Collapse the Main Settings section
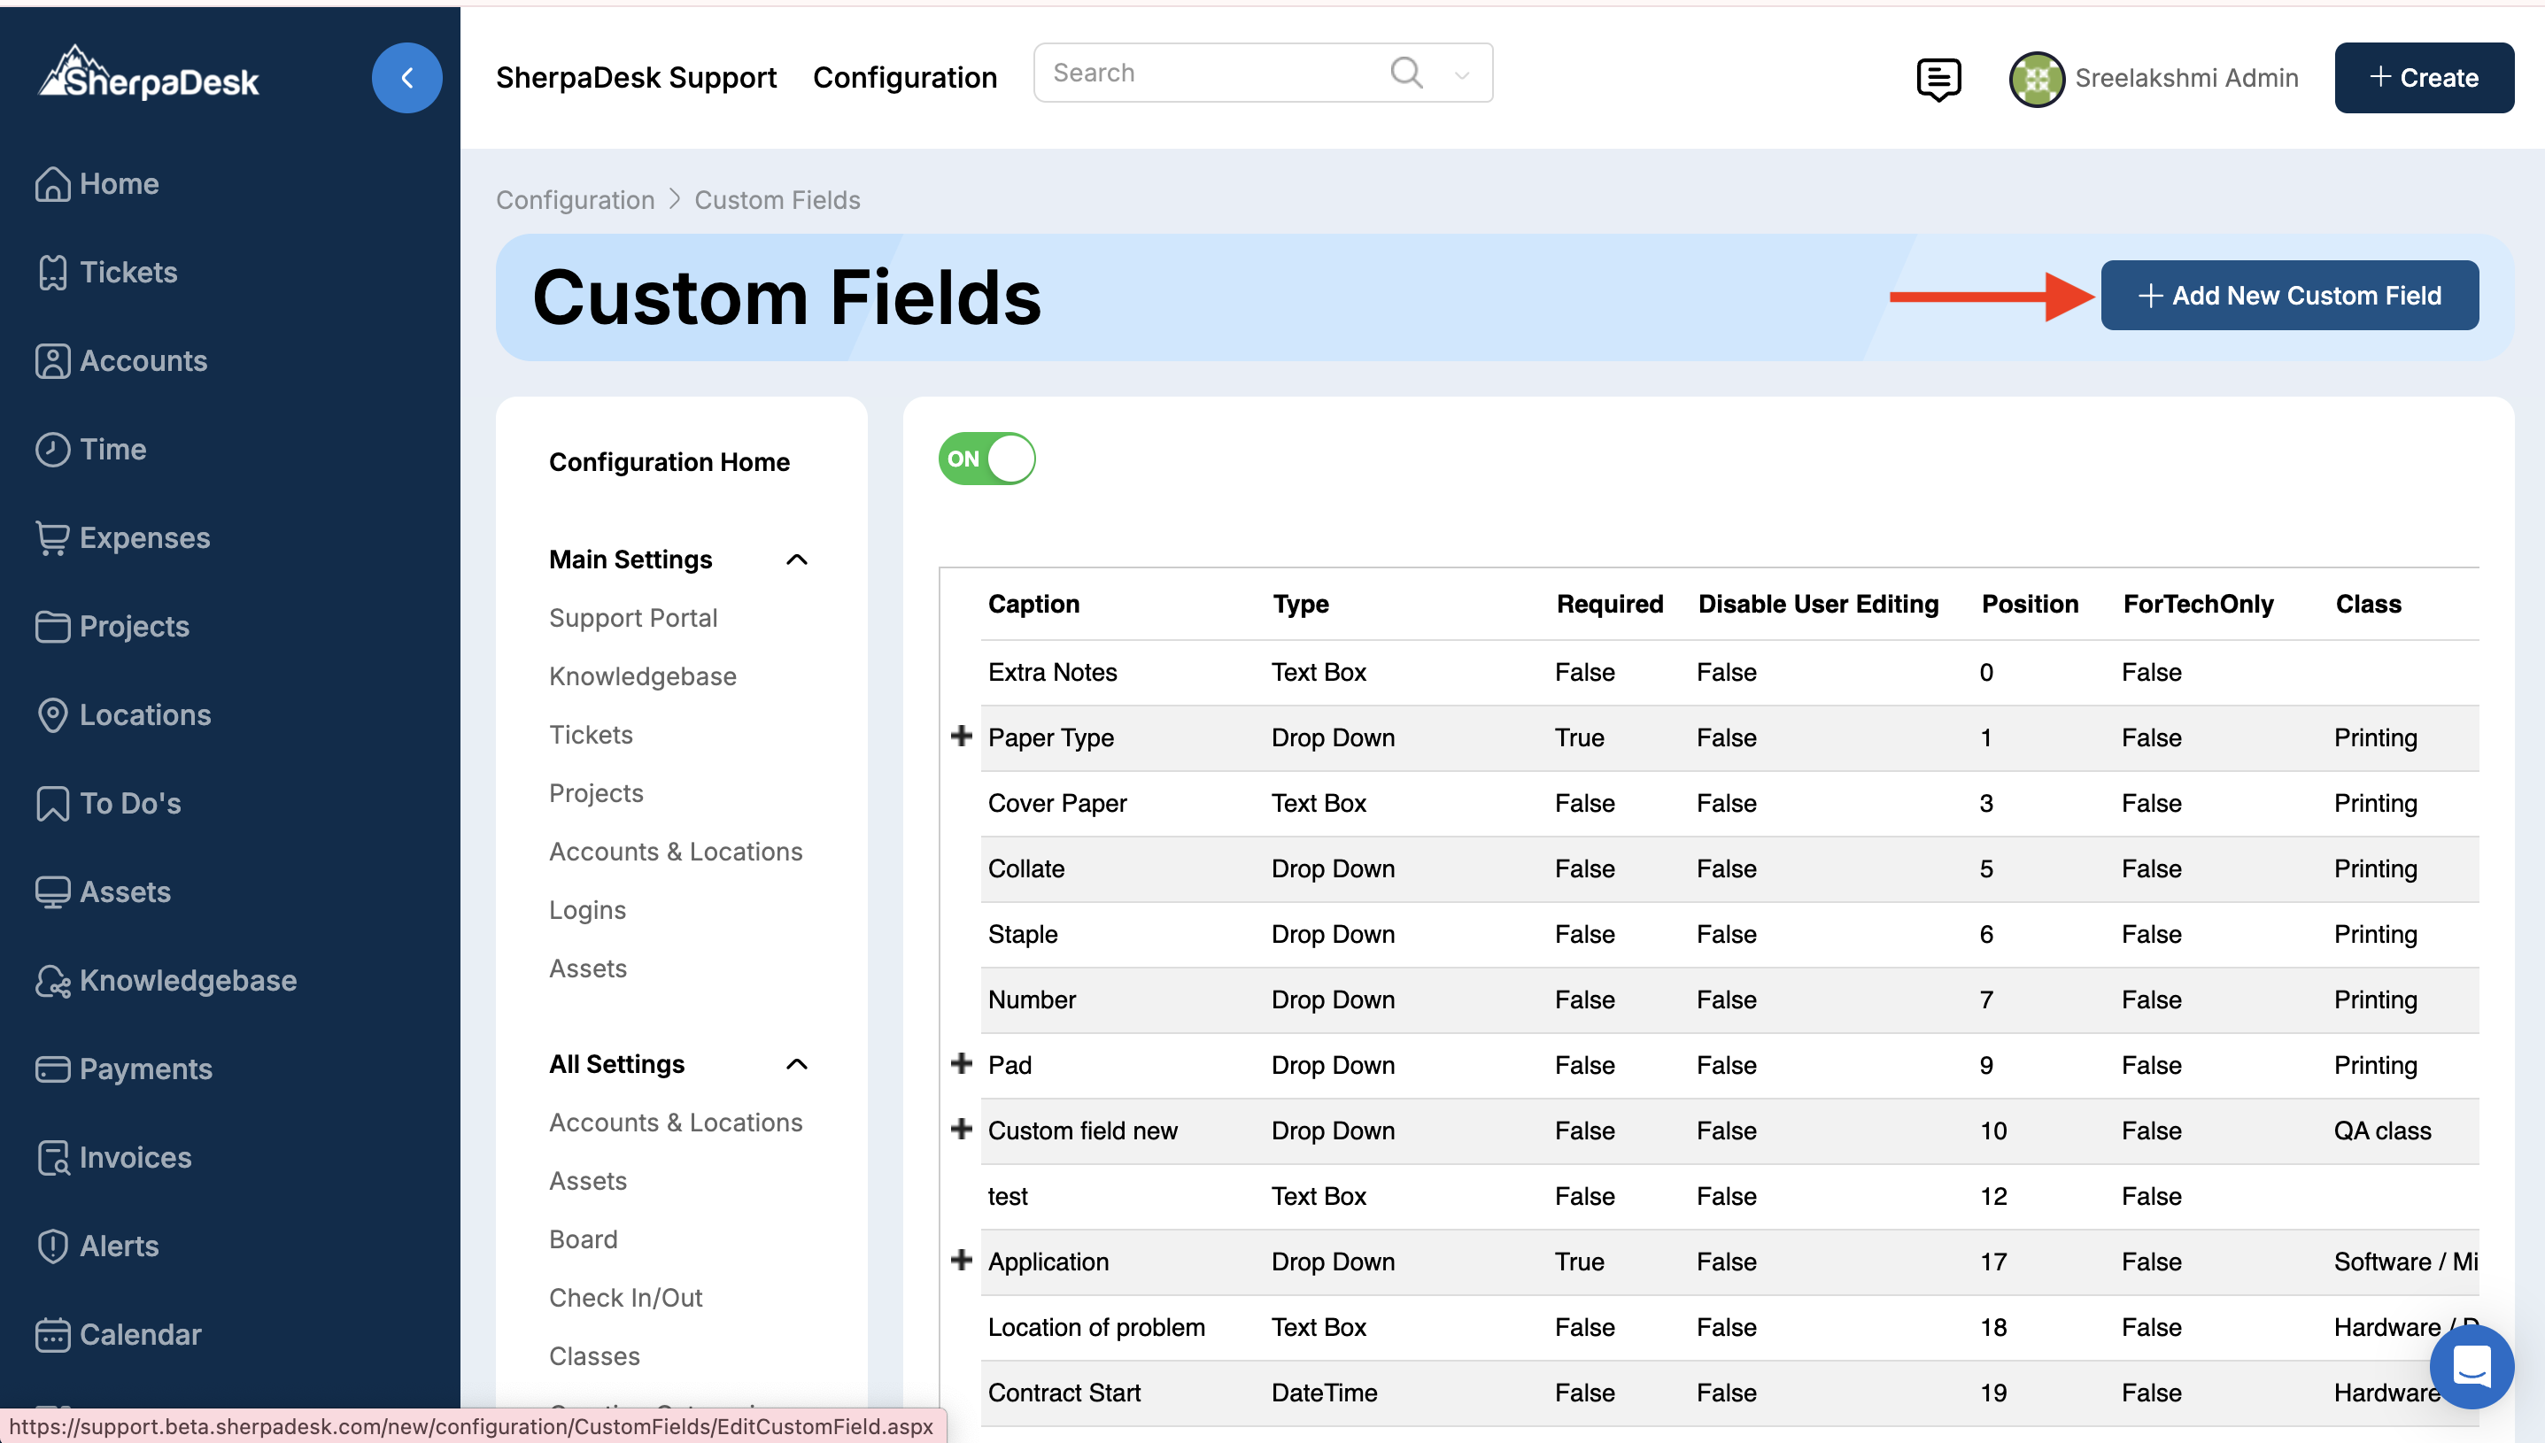 coord(796,560)
